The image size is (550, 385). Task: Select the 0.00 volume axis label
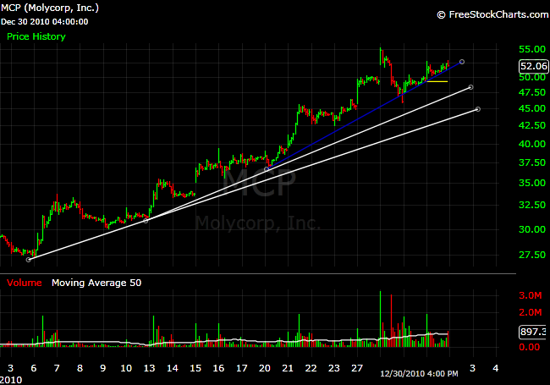pyautogui.click(x=530, y=348)
